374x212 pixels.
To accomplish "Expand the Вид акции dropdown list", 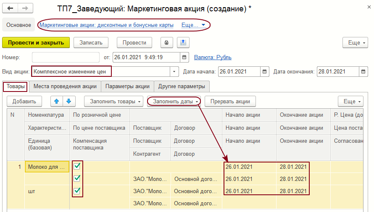I will point(175,71).
